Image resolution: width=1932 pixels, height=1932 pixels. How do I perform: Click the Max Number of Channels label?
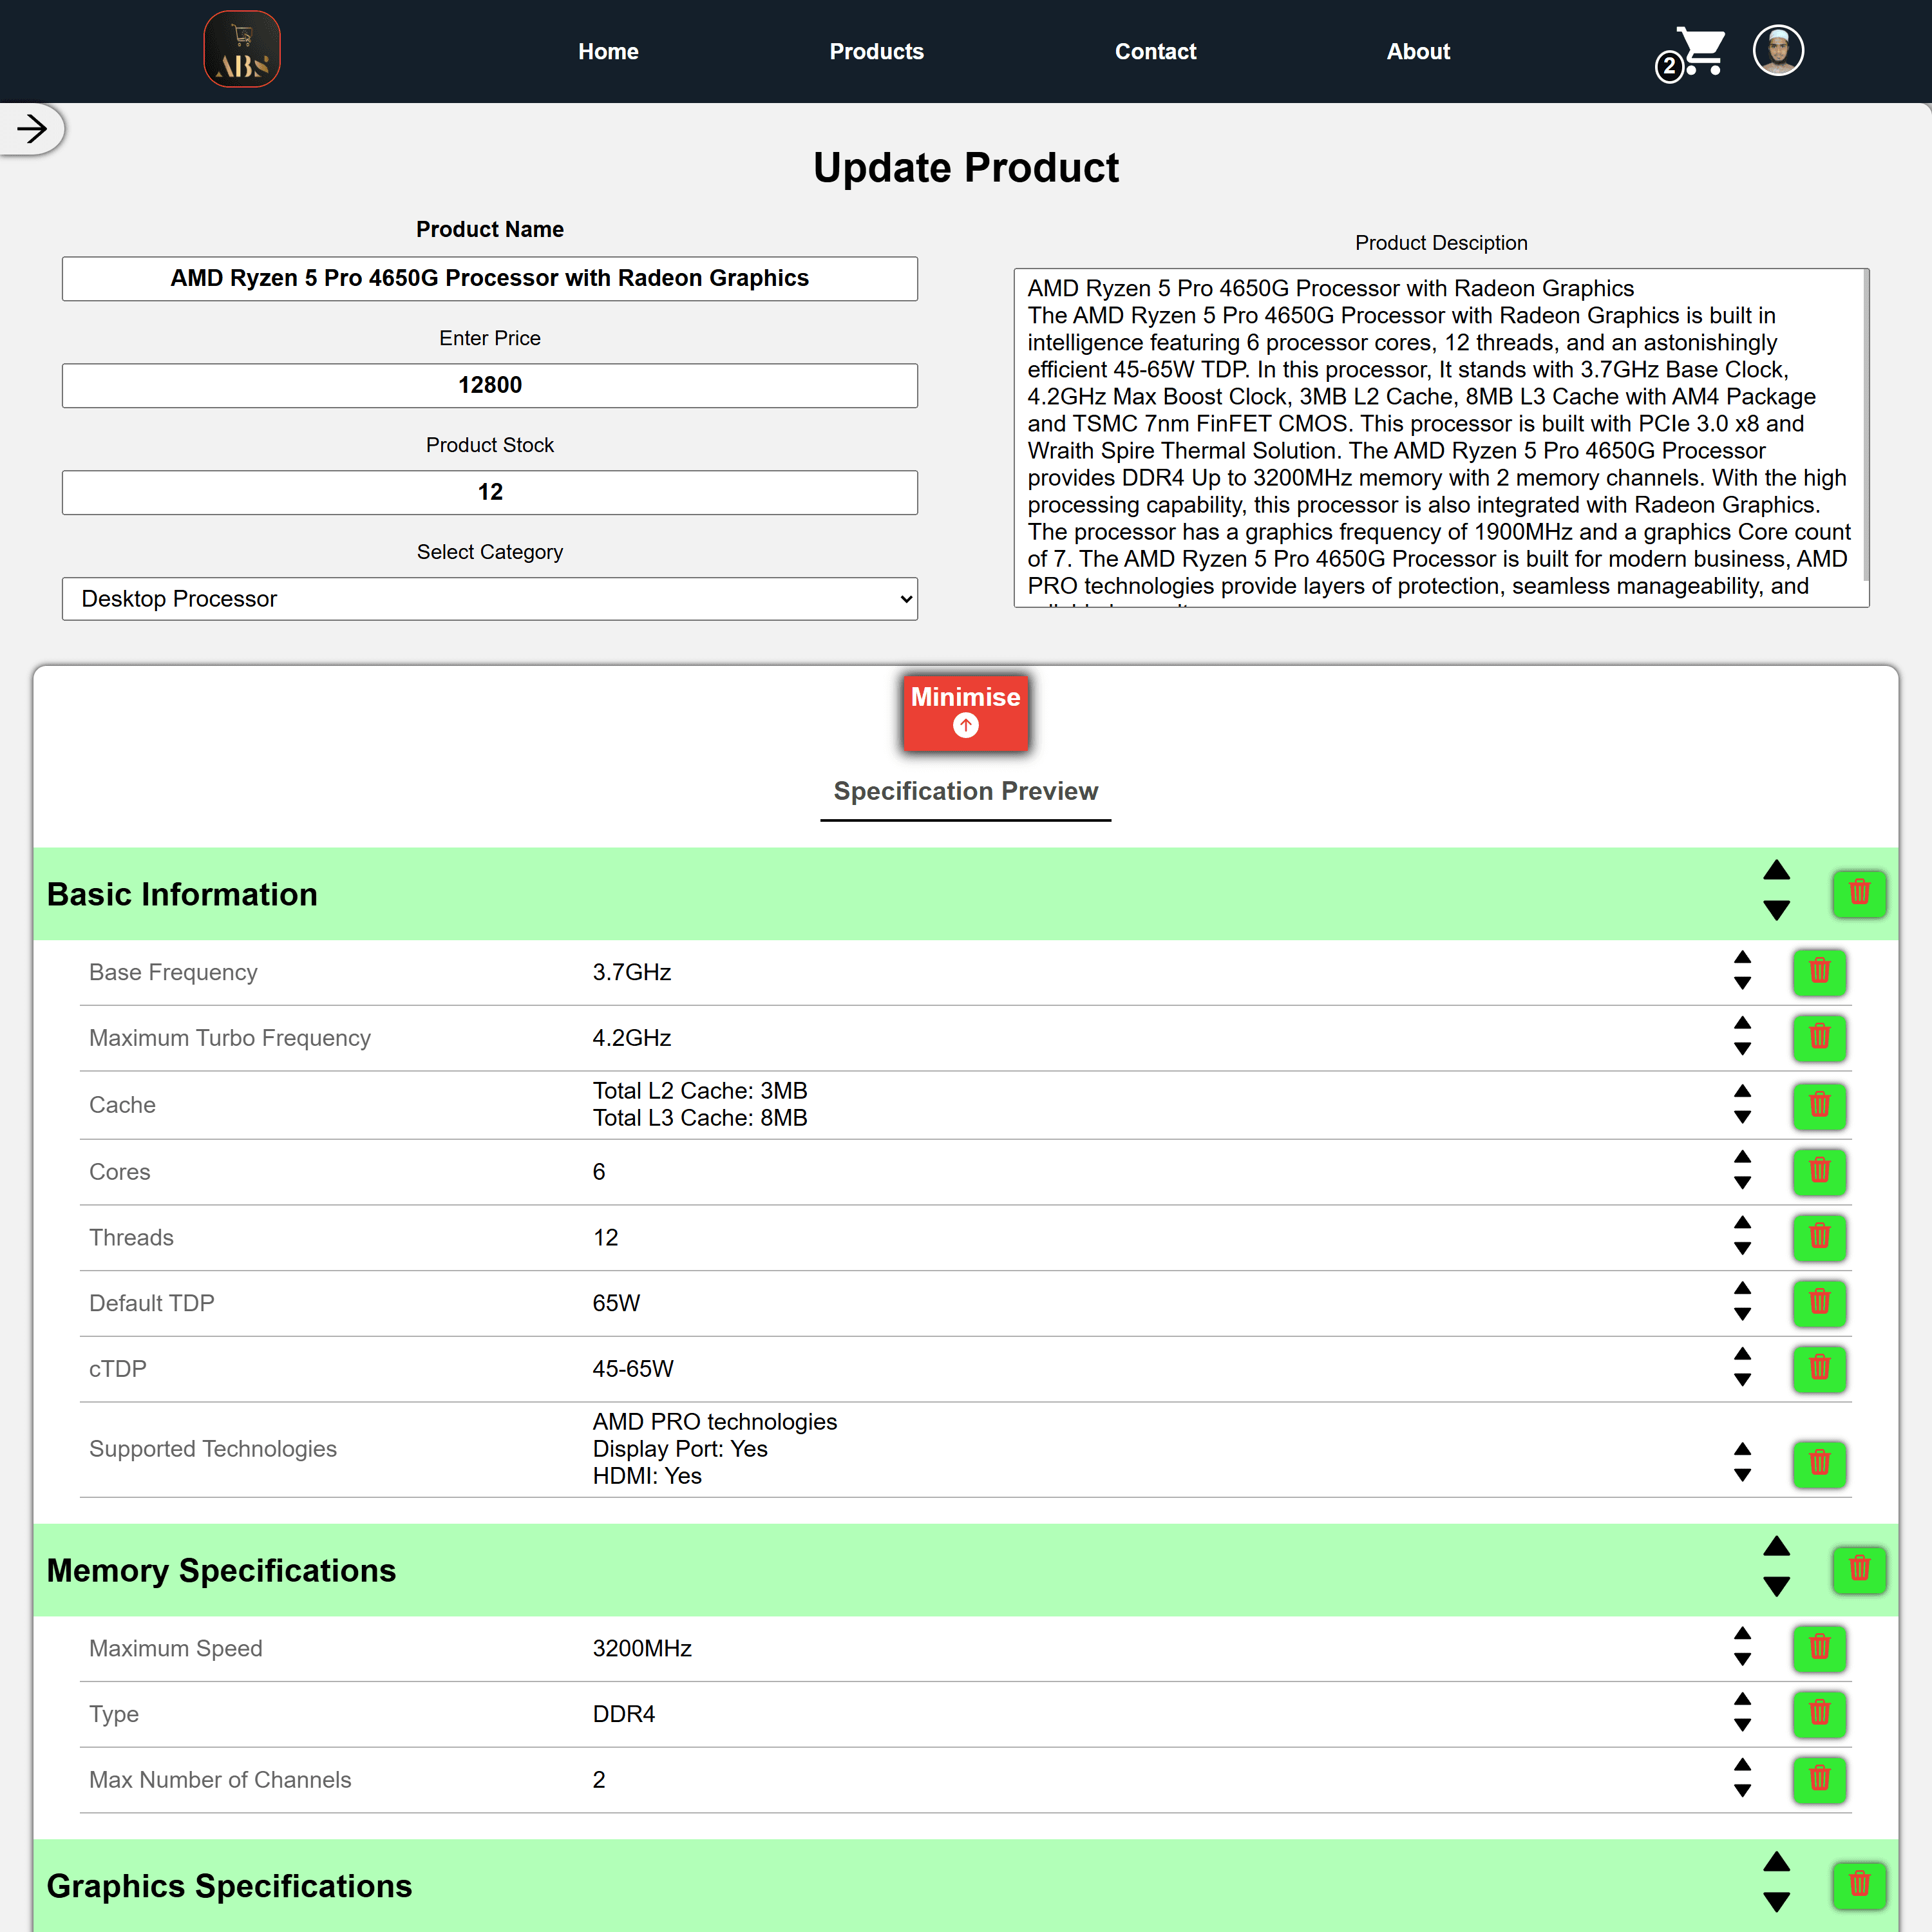[x=220, y=1780]
